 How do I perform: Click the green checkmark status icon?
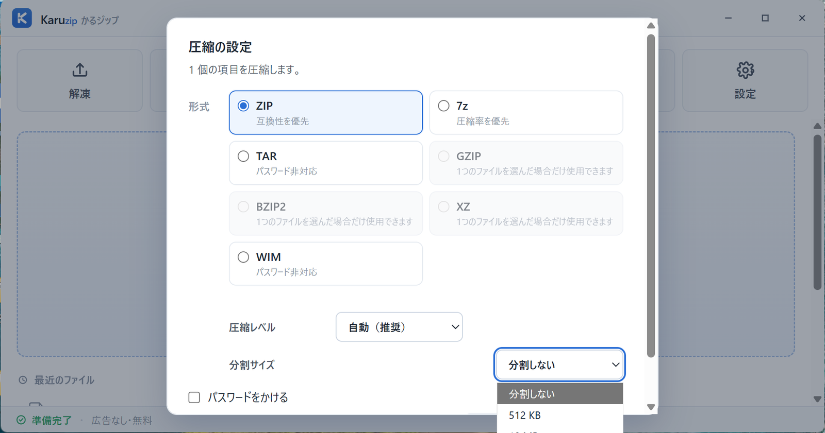click(x=21, y=420)
